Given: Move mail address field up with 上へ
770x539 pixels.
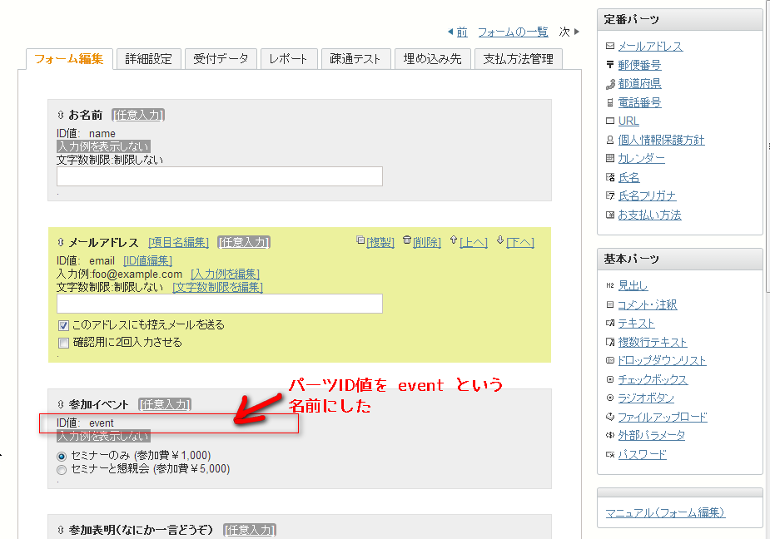Looking at the screenshot, I should (473, 242).
